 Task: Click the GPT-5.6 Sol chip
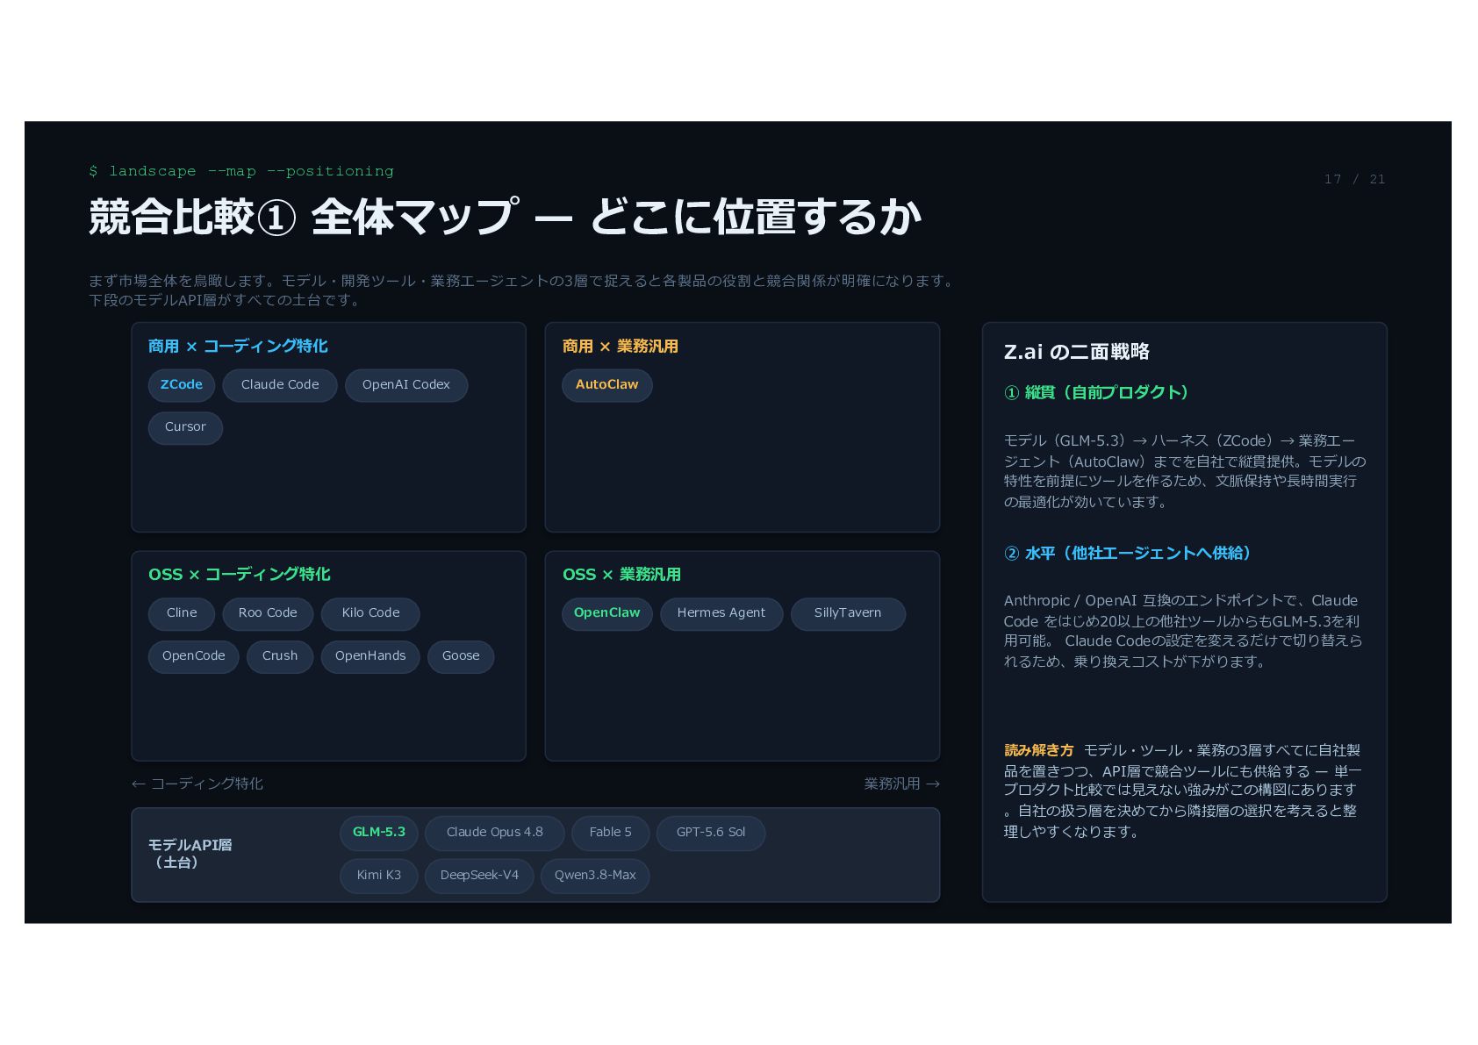(x=711, y=833)
